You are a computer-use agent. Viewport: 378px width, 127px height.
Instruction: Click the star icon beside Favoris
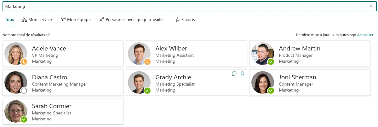pos(178,19)
